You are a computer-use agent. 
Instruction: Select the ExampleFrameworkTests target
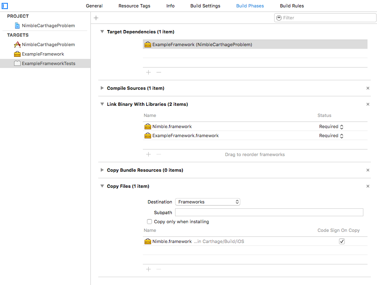45,63
